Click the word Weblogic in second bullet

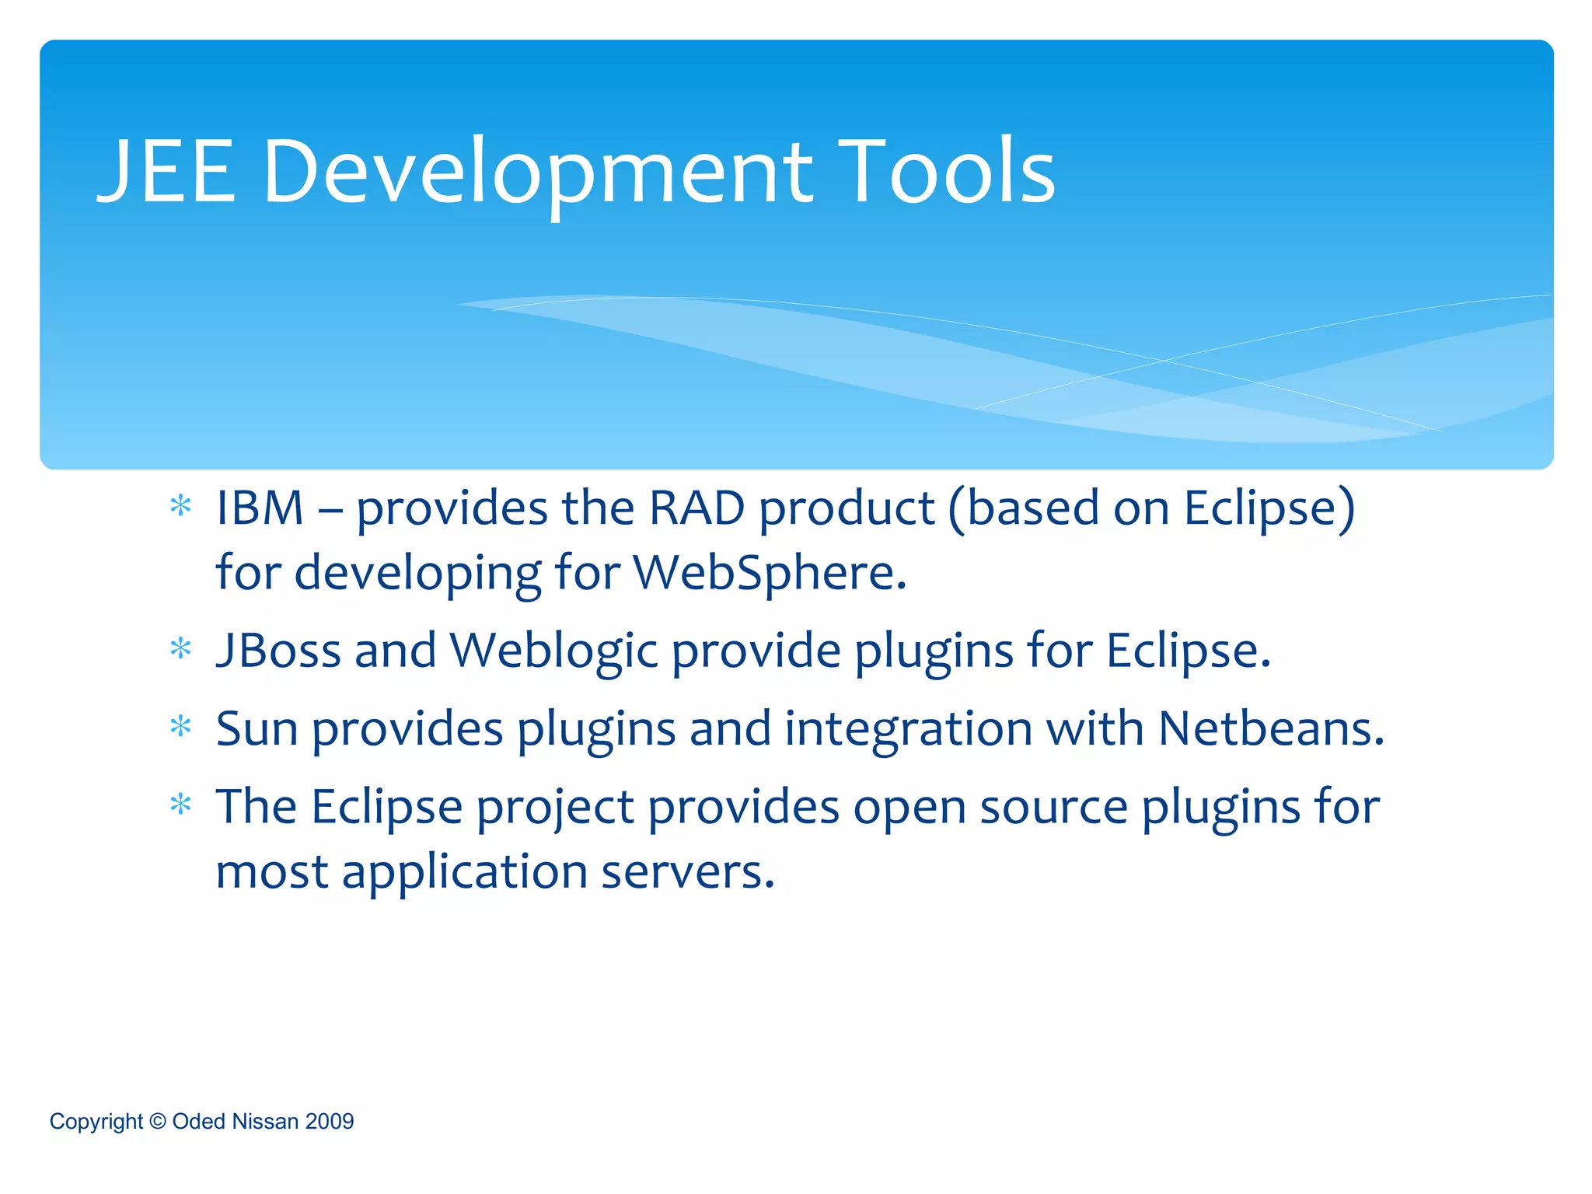[x=554, y=650]
